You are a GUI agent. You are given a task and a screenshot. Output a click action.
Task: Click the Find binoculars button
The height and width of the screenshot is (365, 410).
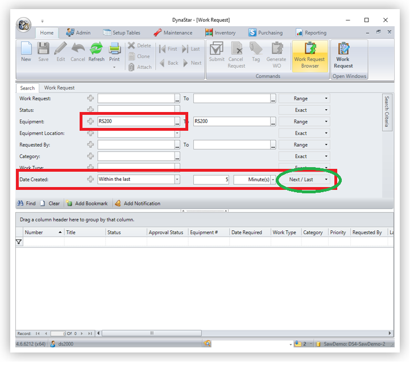(x=26, y=204)
